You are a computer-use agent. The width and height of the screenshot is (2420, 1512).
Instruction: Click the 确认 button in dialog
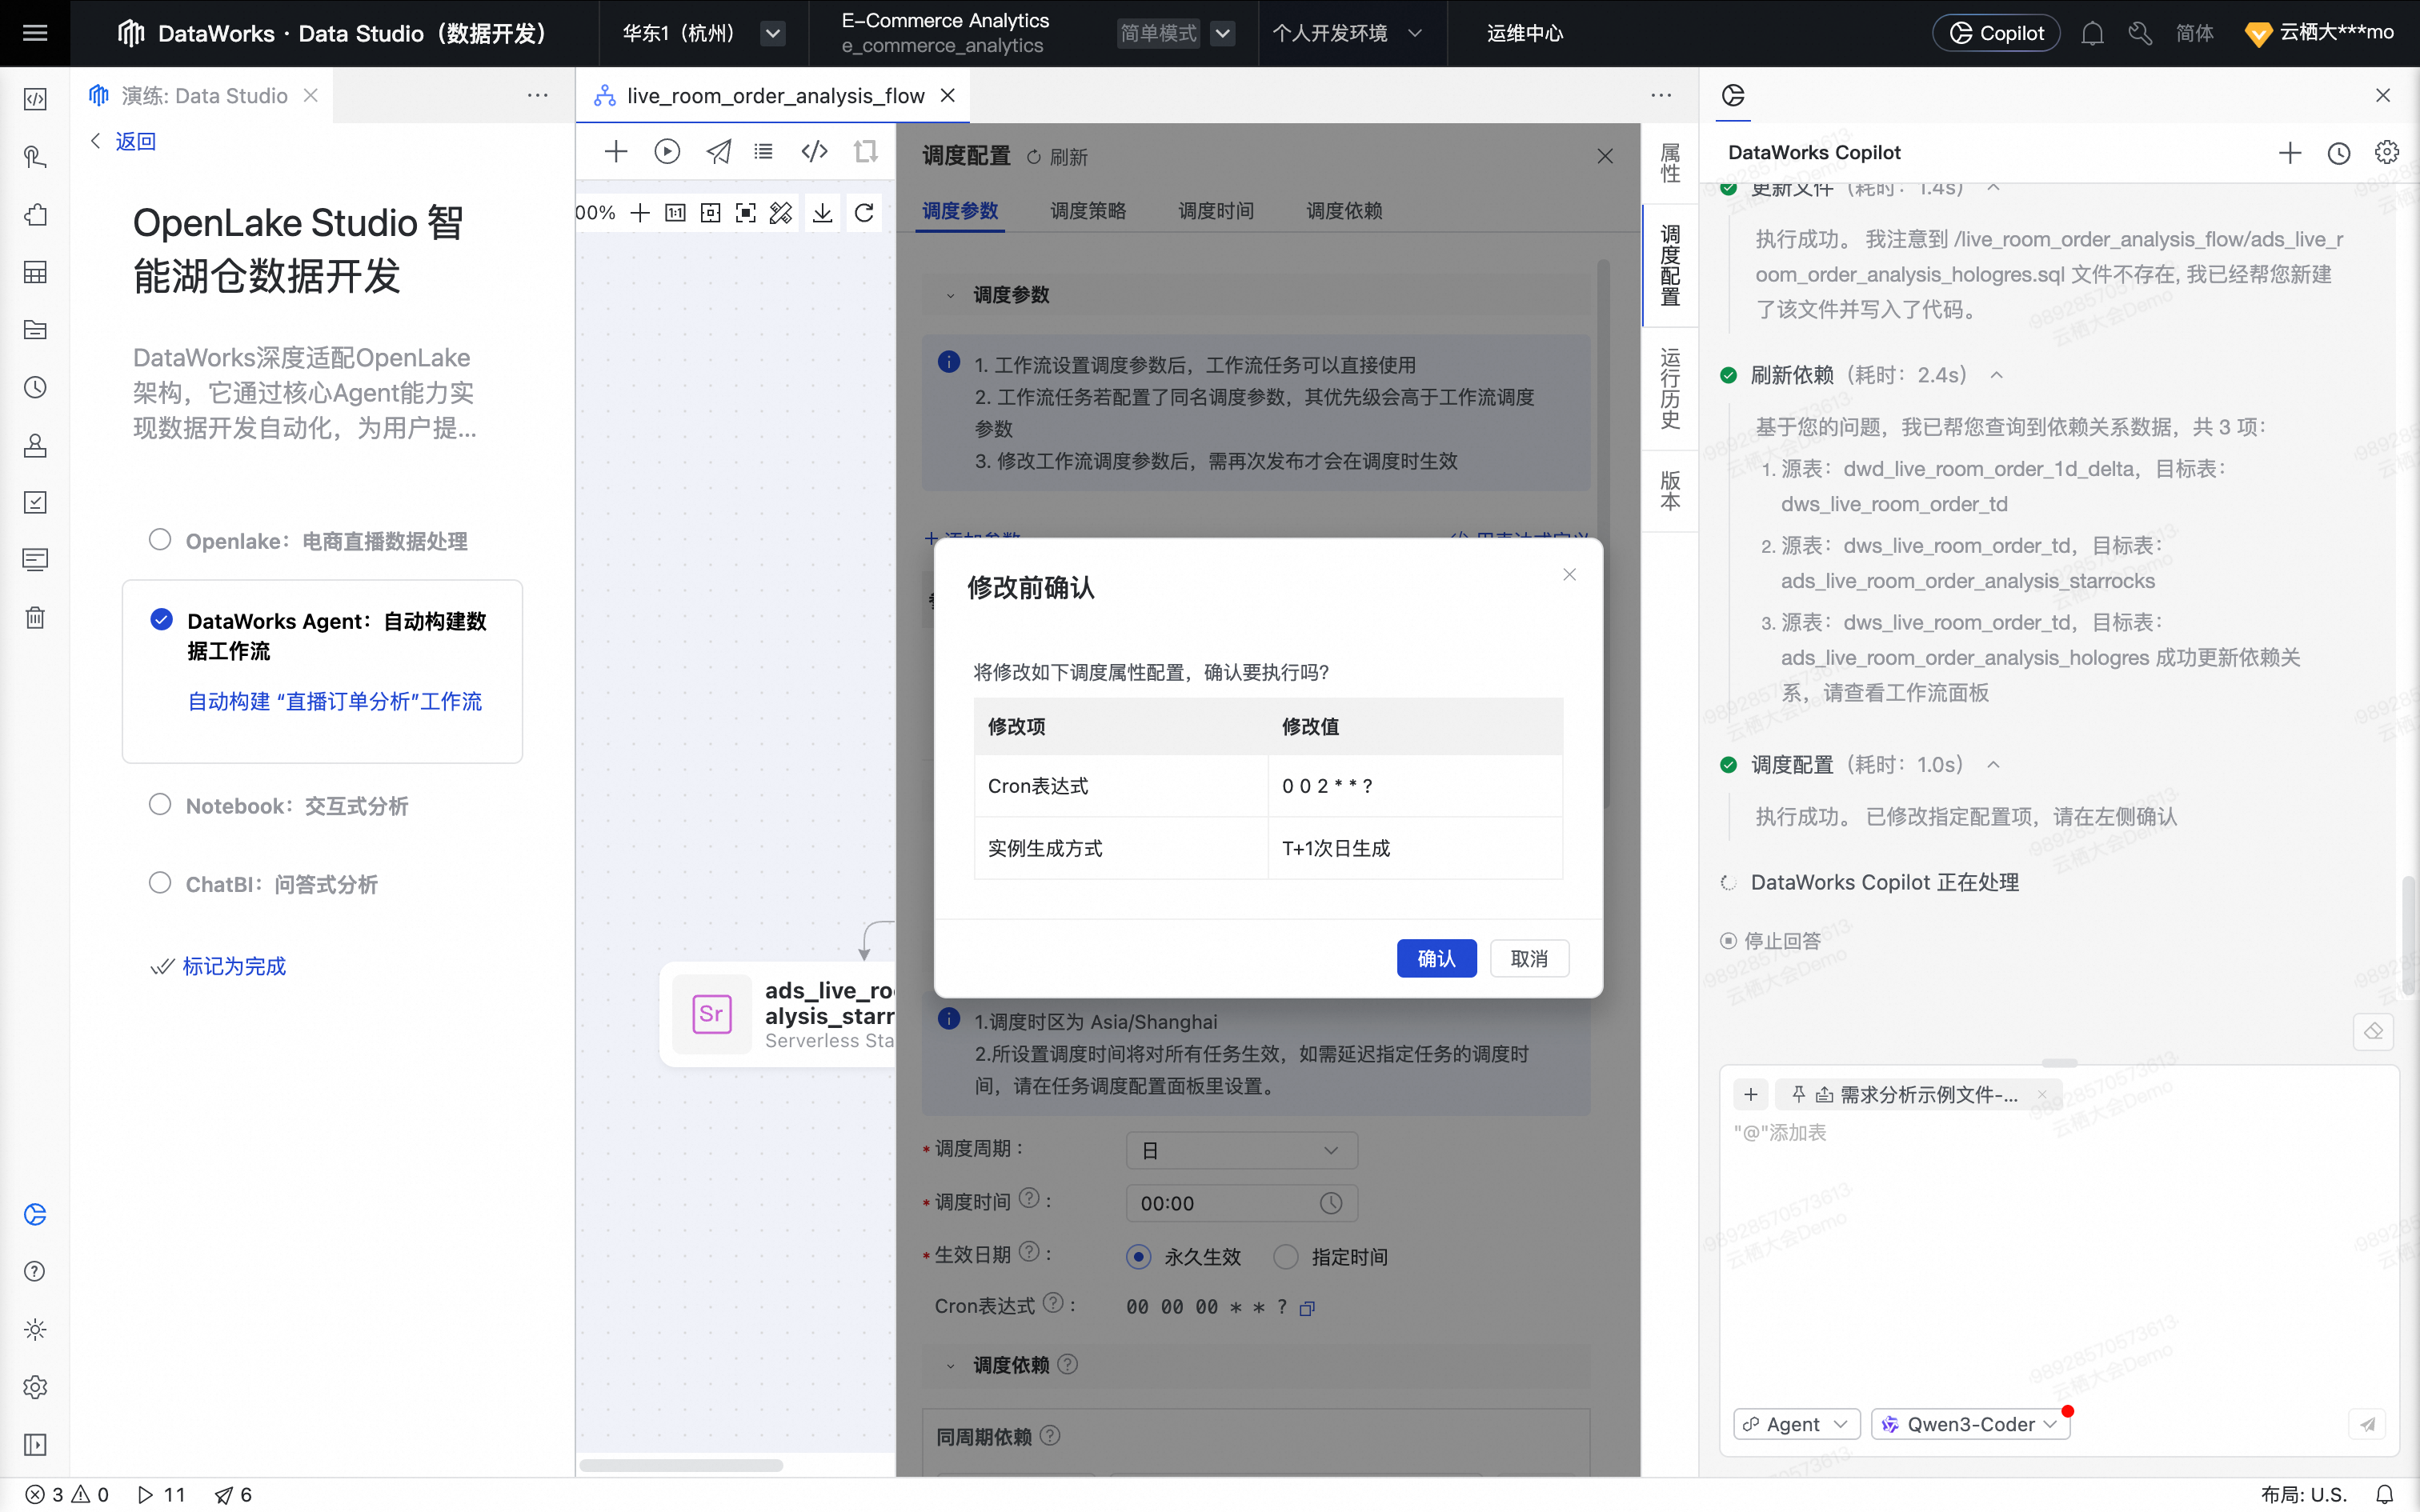(x=1436, y=958)
